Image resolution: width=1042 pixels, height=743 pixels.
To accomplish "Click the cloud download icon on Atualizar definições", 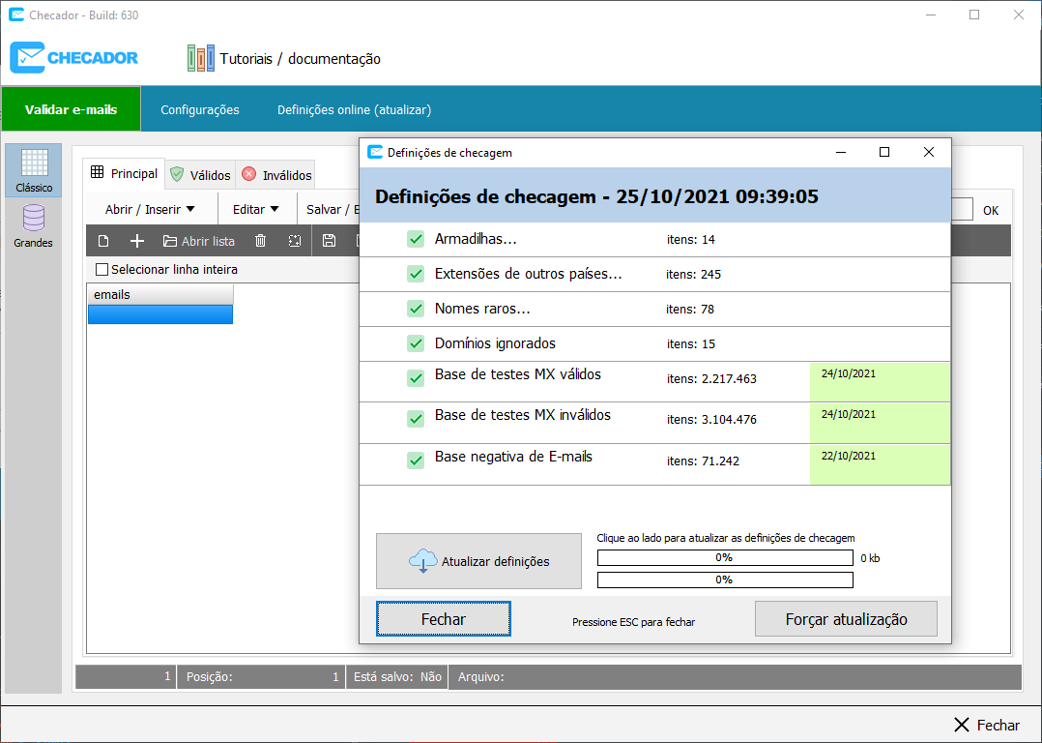I will (422, 561).
